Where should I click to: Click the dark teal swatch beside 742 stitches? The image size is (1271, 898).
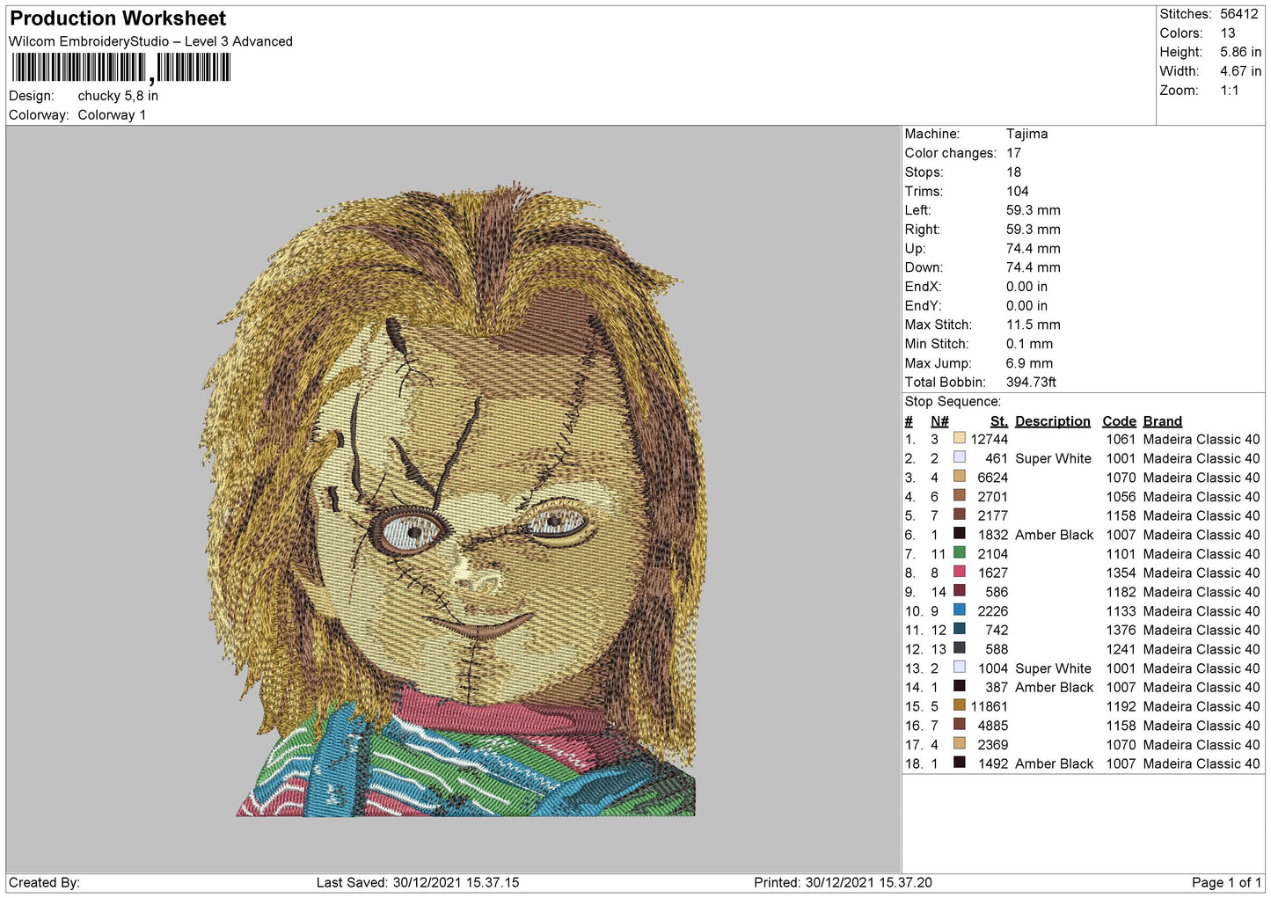pyautogui.click(x=959, y=629)
